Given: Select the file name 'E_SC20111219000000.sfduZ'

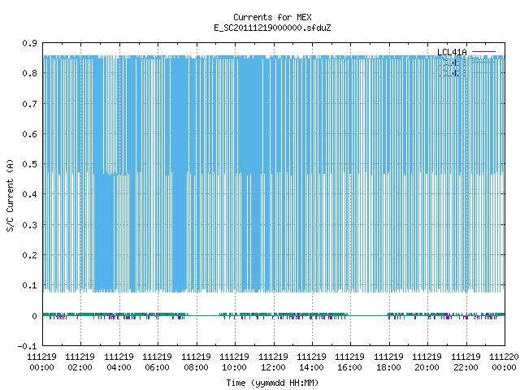Looking at the screenshot, I should click(272, 28).
